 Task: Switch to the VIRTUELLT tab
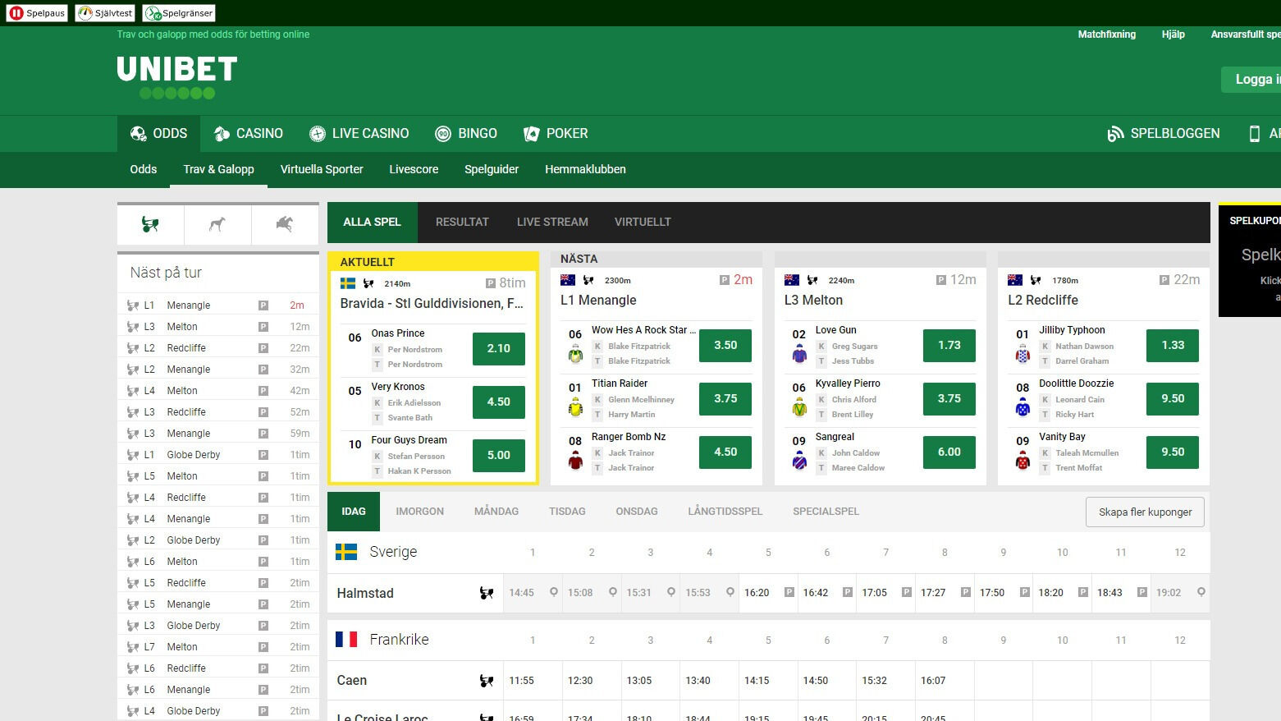click(643, 222)
